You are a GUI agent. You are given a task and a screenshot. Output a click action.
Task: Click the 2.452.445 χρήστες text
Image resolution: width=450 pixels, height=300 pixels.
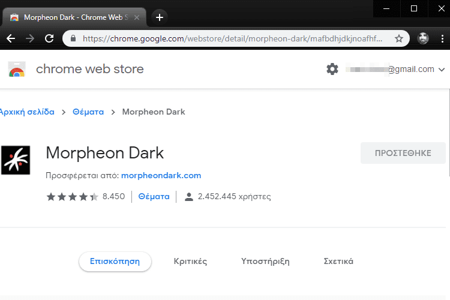point(234,197)
